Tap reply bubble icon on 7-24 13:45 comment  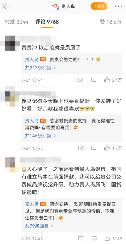pyautogui.click(x=94, y=148)
